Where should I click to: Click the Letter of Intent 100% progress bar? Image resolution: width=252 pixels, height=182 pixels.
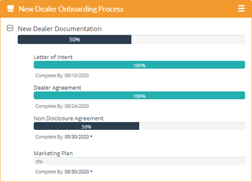(139, 65)
